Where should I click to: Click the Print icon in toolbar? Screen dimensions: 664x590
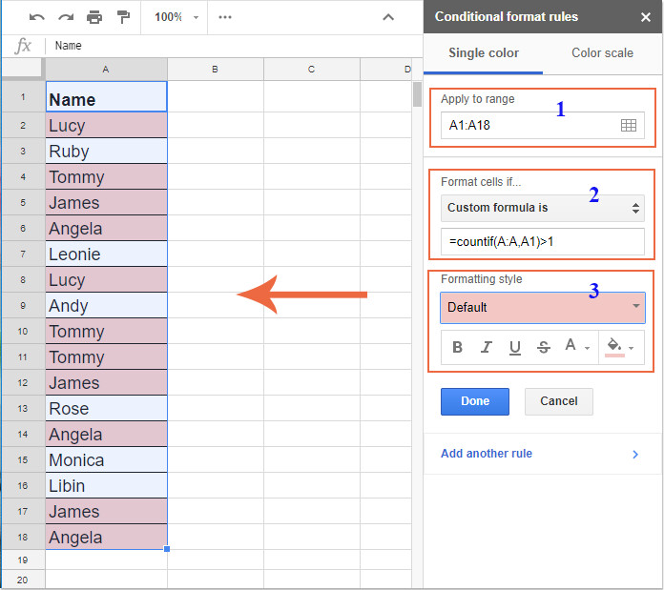pos(94,17)
